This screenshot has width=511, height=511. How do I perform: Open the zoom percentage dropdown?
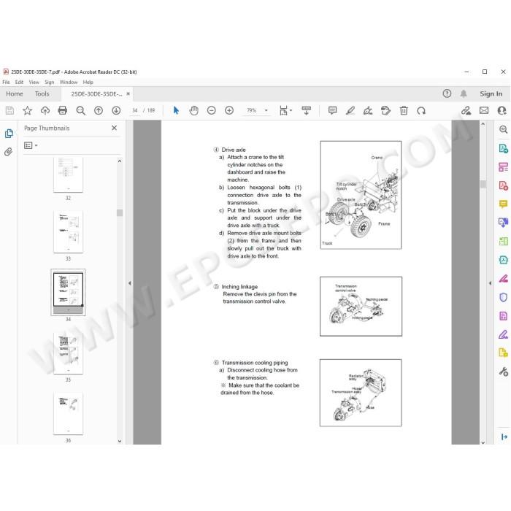(x=266, y=111)
